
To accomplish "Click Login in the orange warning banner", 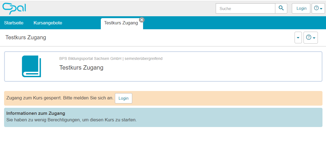I will pyautogui.click(x=124, y=98).
